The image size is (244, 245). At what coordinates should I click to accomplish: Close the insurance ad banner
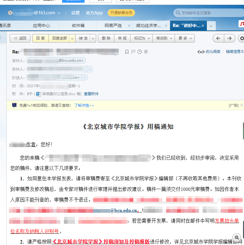click(x=242, y=105)
